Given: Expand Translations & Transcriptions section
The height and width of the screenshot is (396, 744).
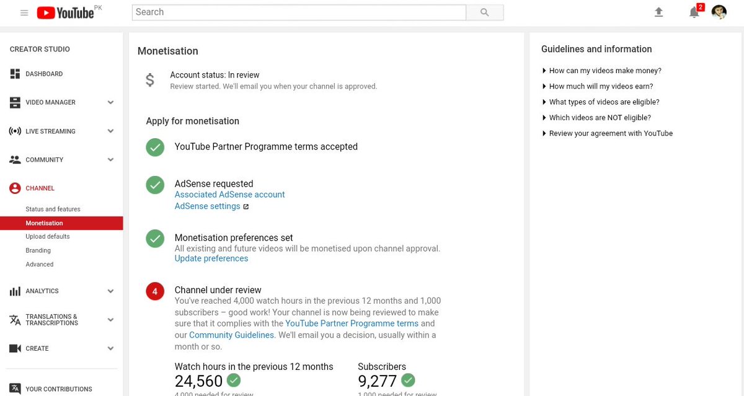Looking at the screenshot, I should (x=111, y=320).
